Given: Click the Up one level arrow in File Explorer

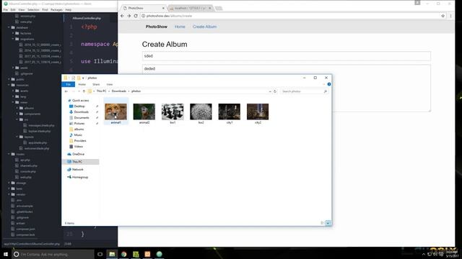Looking at the screenshot, I should (84, 91).
